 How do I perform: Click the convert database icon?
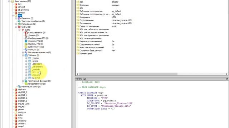click(16, 7)
